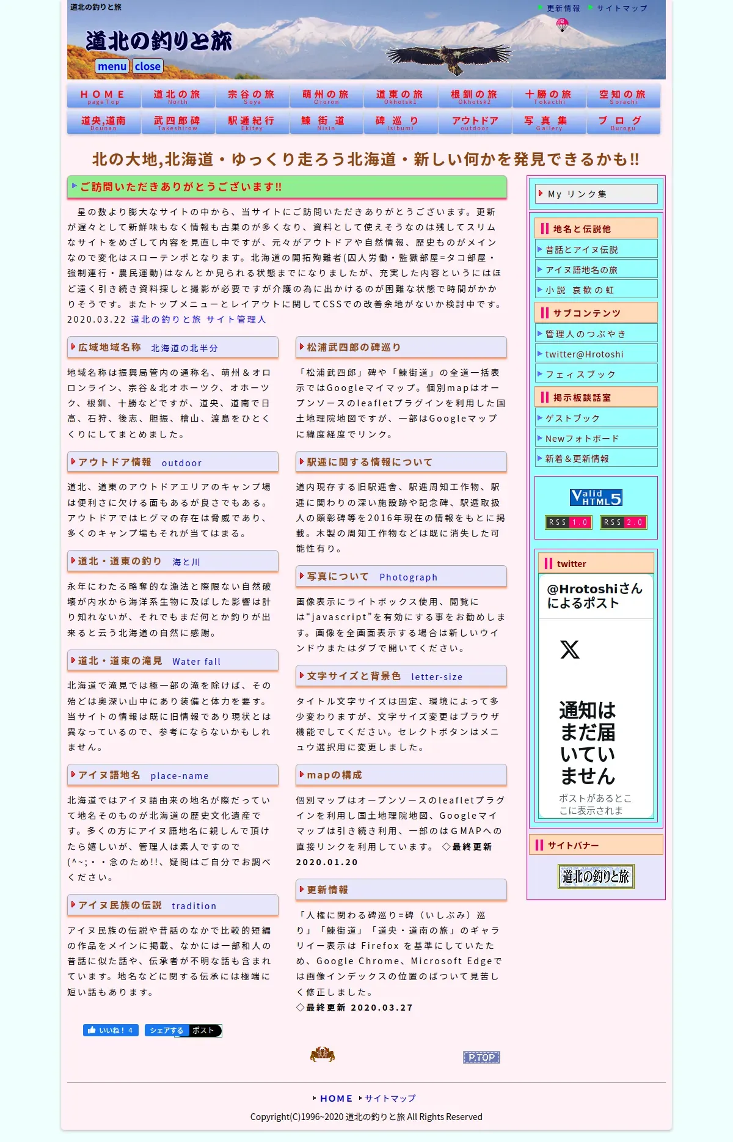Click the 道北の釣りと旅 サイト管理人 link

pyautogui.click(x=199, y=319)
